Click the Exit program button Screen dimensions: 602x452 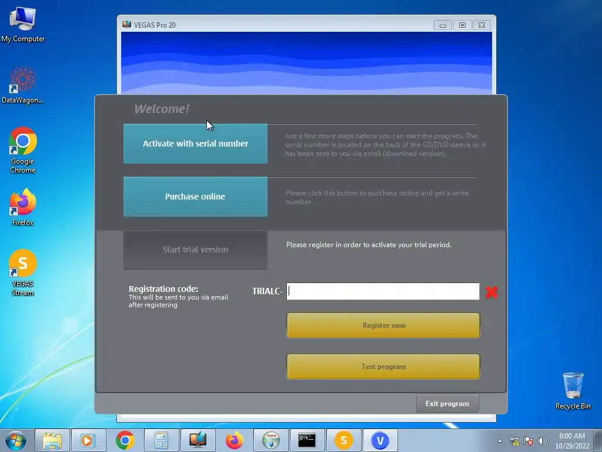[447, 404]
